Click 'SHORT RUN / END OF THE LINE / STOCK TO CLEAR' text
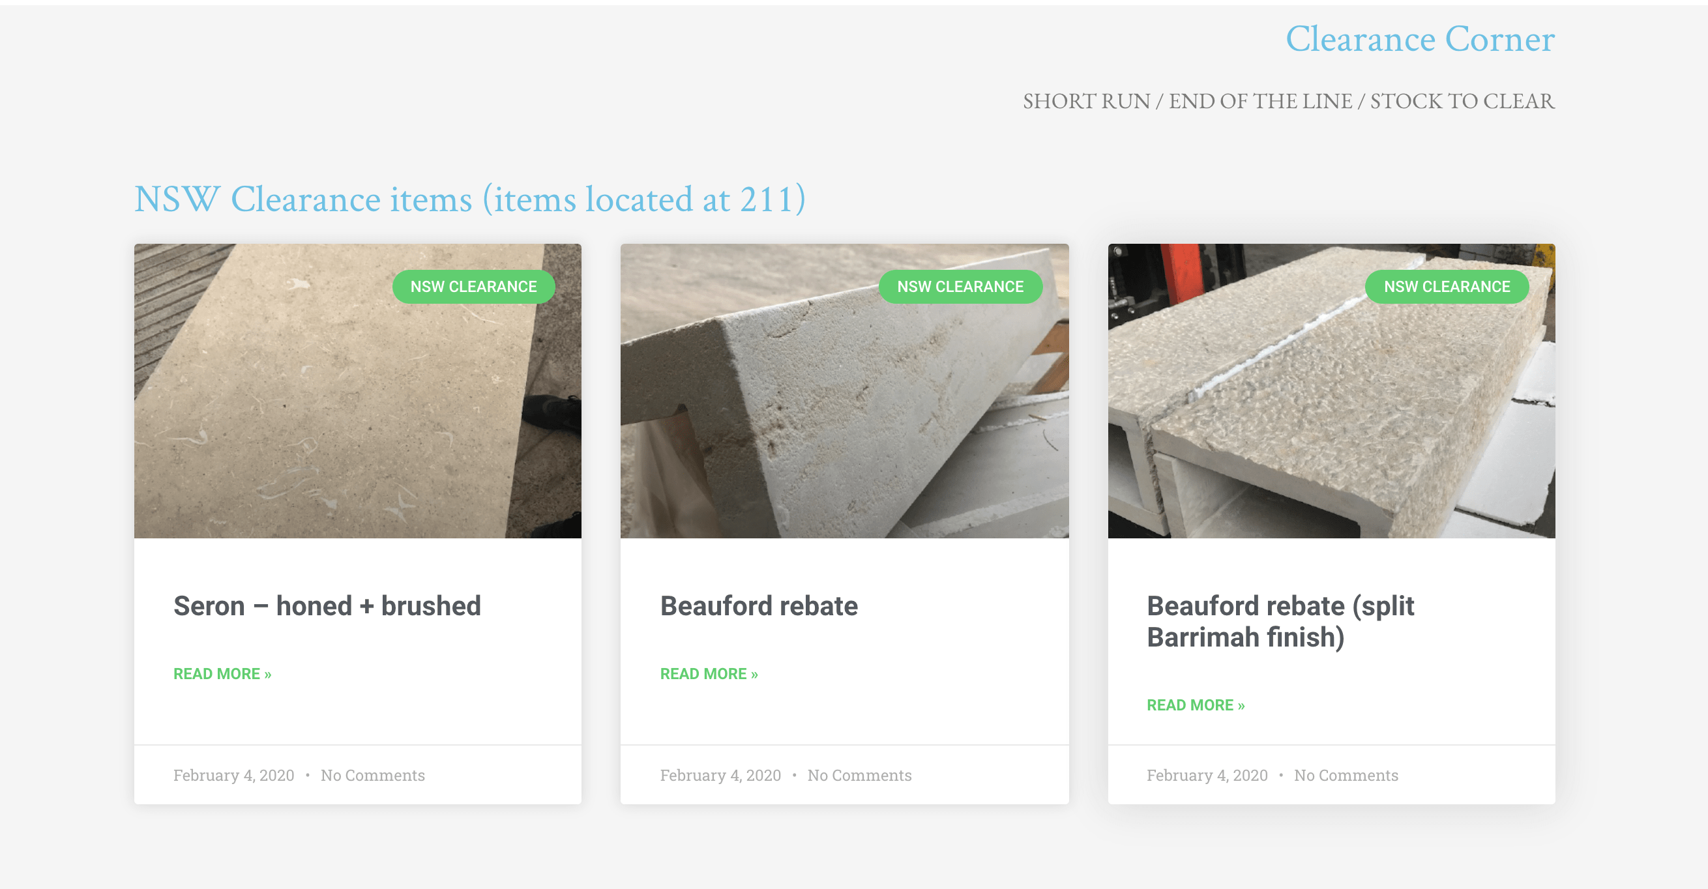This screenshot has width=1708, height=889. [1288, 101]
